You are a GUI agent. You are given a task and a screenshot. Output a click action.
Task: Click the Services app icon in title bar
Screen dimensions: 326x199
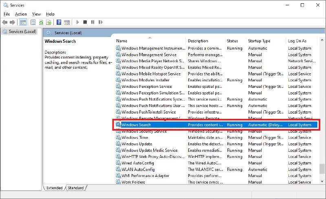point(6,5)
